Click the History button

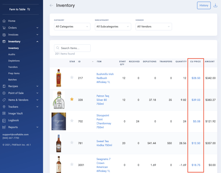[204, 5]
